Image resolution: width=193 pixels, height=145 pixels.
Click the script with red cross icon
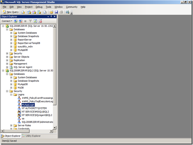click(40, 21)
